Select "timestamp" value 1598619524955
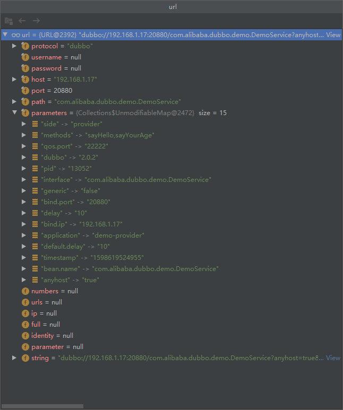This screenshot has height=410, width=343. pyautogui.click(x=117, y=258)
